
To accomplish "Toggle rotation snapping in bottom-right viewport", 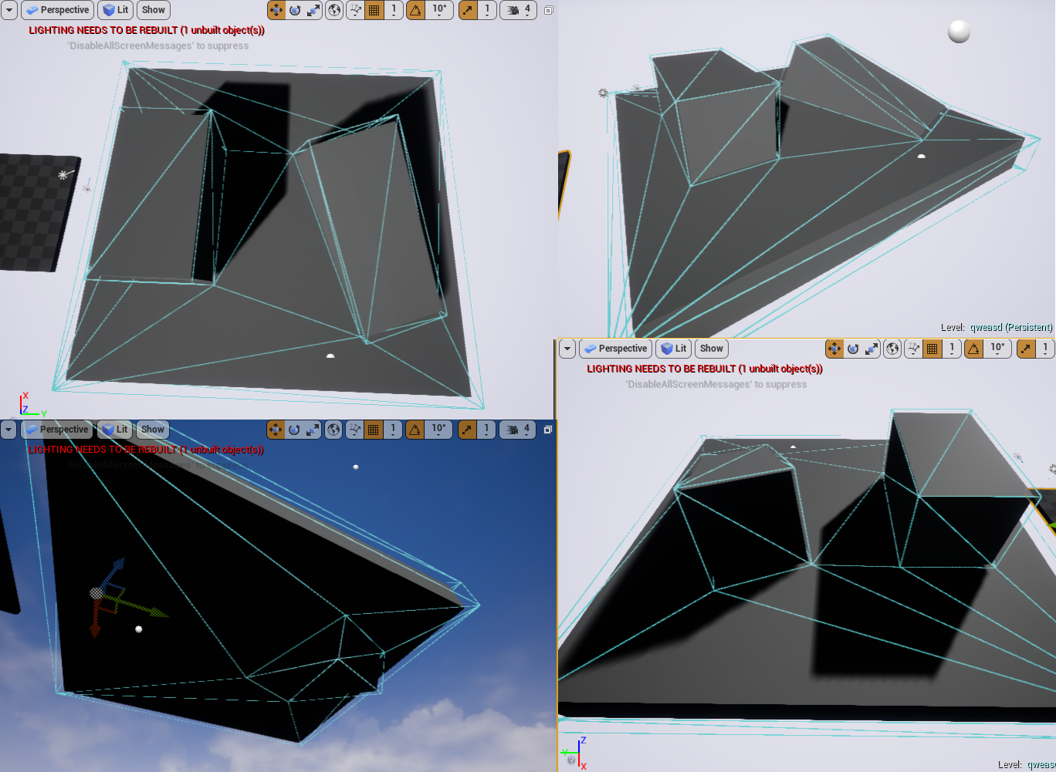I will 974,349.
